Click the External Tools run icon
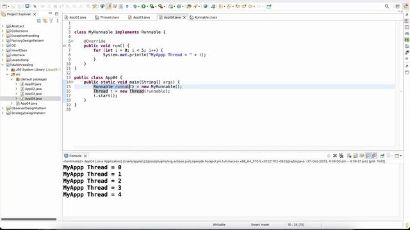The height and width of the screenshot is (230, 410). point(161,6)
